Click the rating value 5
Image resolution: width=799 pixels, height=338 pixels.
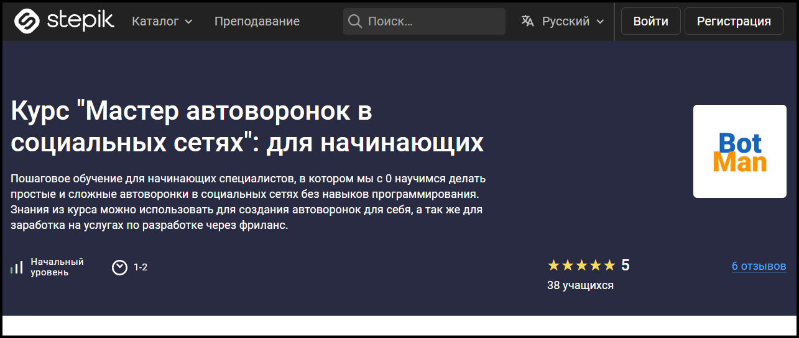626,265
